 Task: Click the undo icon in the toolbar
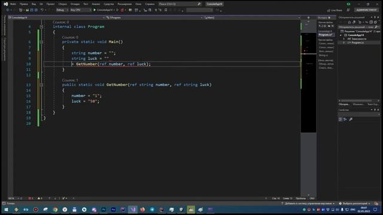42,10
